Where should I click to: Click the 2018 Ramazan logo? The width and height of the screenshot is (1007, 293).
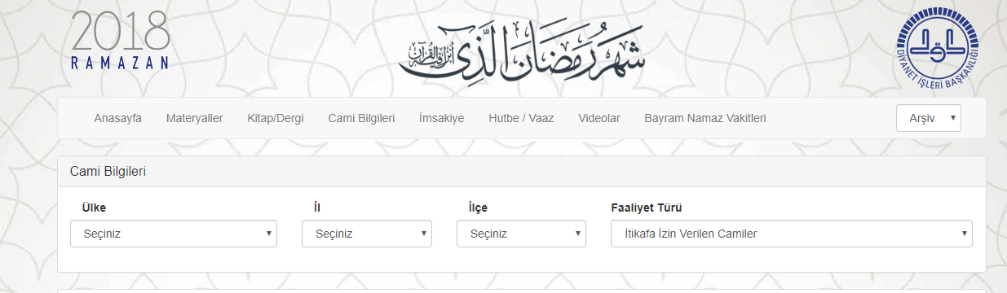click(x=120, y=40)
